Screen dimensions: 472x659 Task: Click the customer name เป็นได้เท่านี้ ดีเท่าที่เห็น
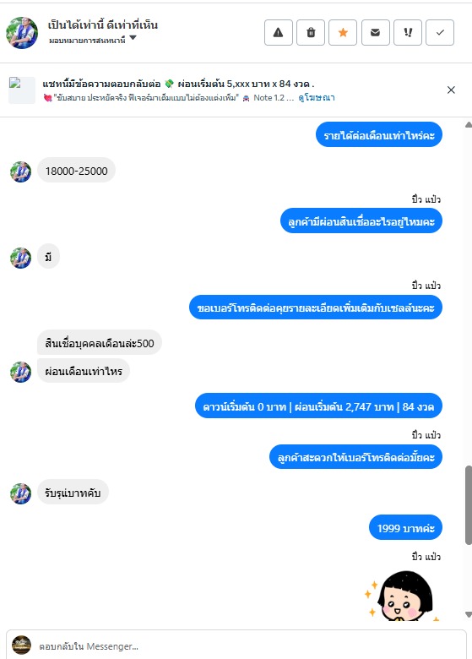point(102,25)
